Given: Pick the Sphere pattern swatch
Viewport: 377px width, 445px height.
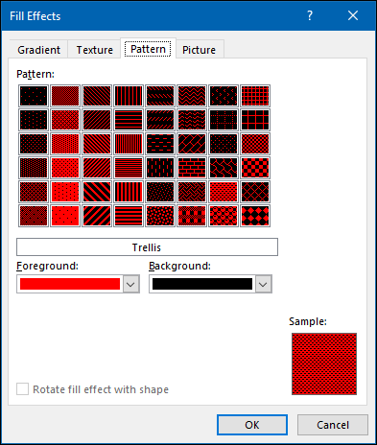Looking at the screenshot, I should click(224, 216).
